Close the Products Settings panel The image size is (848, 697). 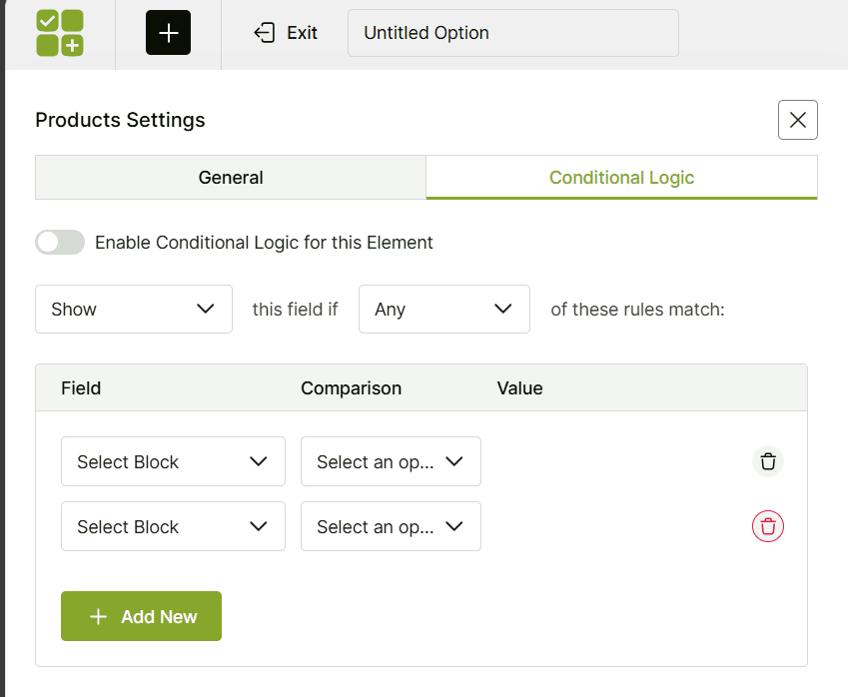coord(798,120)
